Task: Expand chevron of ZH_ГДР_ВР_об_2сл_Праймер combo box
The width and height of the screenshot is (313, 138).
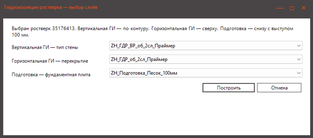Action: (x=299, y=46)
